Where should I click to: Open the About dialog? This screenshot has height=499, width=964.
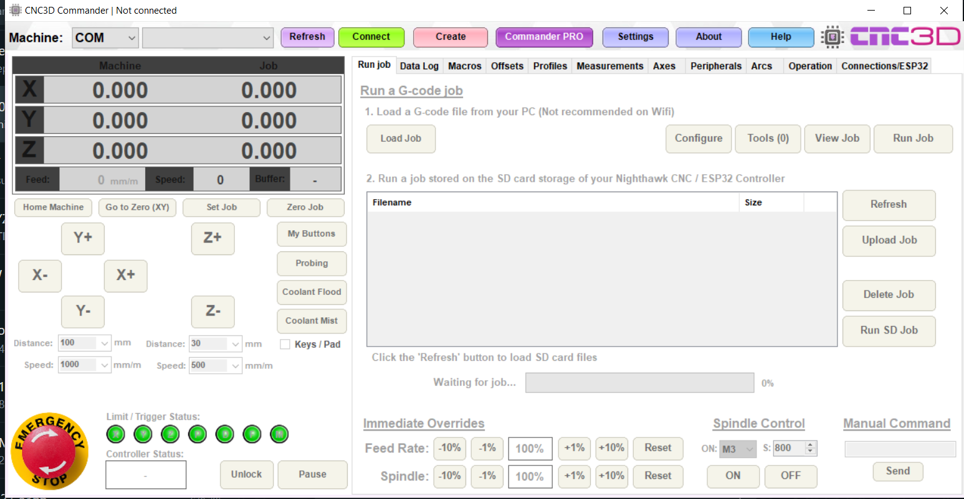point(709,37)
